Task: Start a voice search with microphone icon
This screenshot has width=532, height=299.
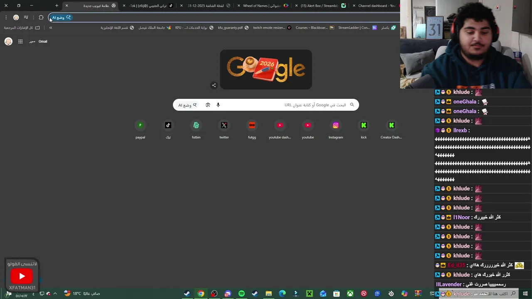Action: click(x=218, y=105)
